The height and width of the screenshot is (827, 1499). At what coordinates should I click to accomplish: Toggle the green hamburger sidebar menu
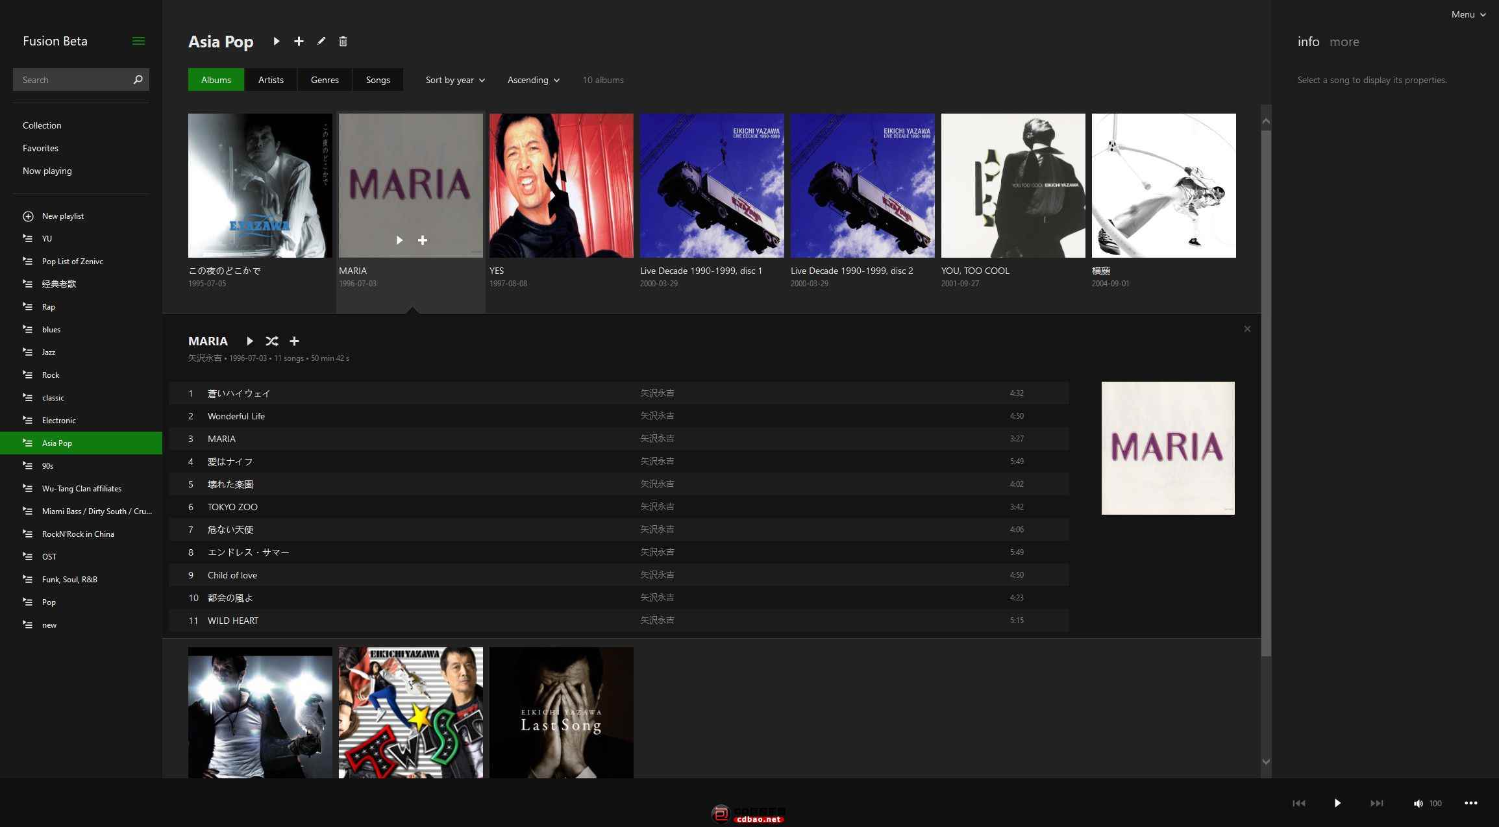point(138,41)
